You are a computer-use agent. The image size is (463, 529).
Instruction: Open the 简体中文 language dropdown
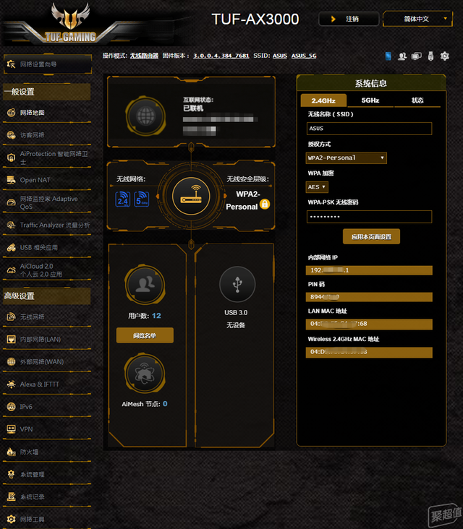point(417,19)
